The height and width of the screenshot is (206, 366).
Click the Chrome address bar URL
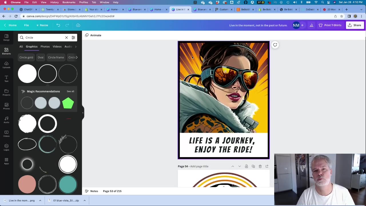[70, 16]
